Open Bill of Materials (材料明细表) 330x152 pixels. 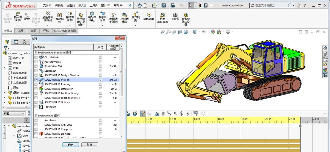coord(125,18)
